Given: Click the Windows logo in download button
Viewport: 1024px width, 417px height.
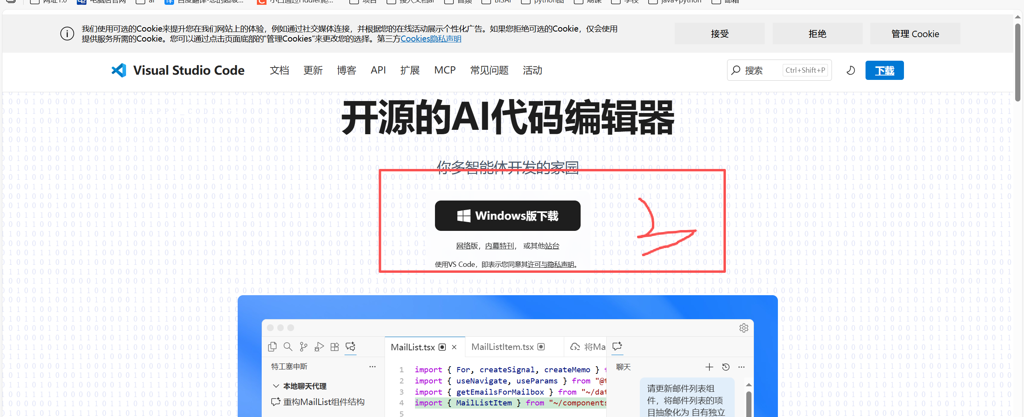Looking at the screenshot, I should point(464,216).
